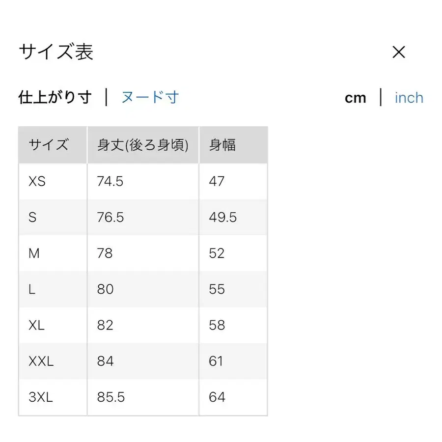The width and height of the screenshot is (442, 442).
Task: Select the L size row
Action: tap(31, 289)
